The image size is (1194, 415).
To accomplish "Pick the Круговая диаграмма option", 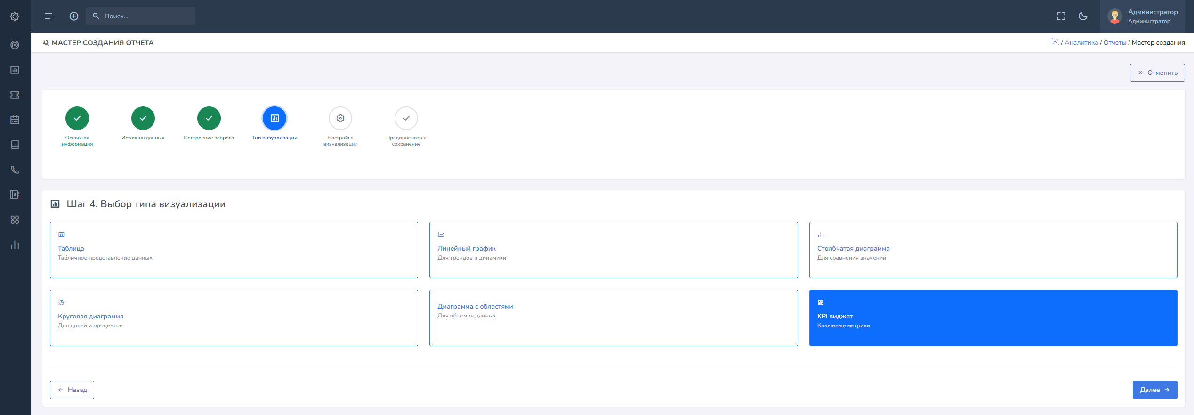I will pos(234,317).
